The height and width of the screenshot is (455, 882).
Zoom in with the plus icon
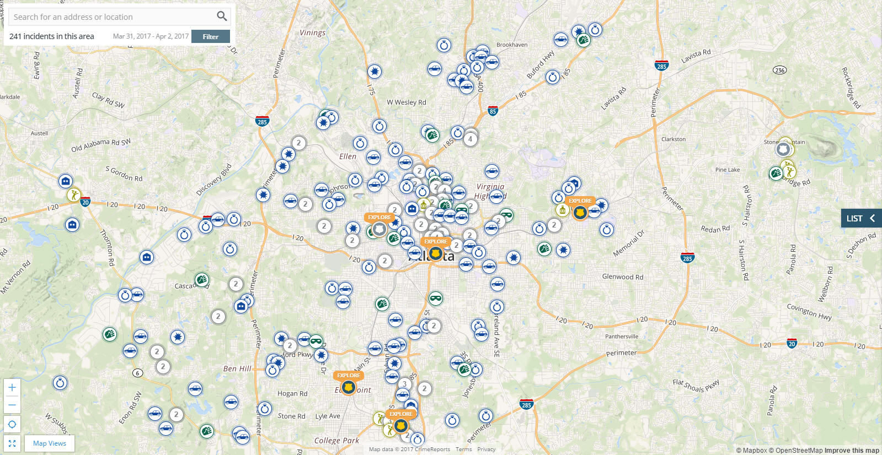12,388
